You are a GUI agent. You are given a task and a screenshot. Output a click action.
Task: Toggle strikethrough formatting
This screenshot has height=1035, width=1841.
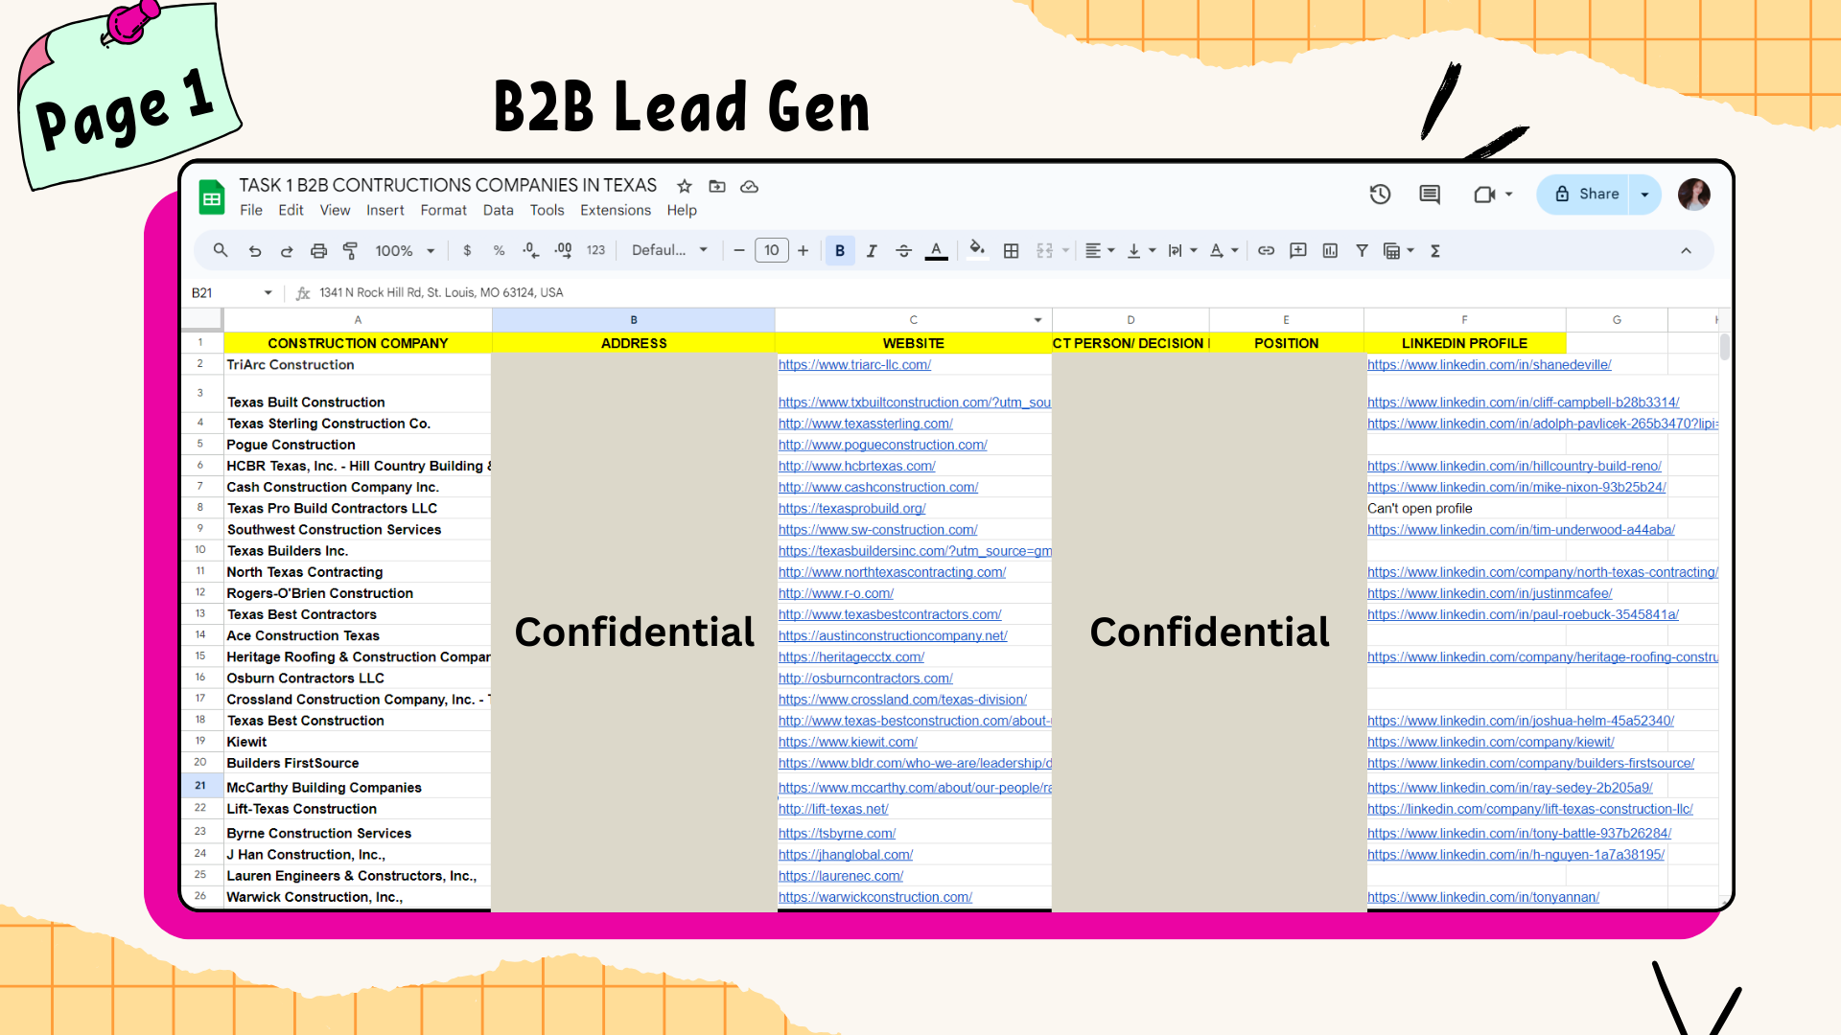pyautogui.click(x=903, y=251)
